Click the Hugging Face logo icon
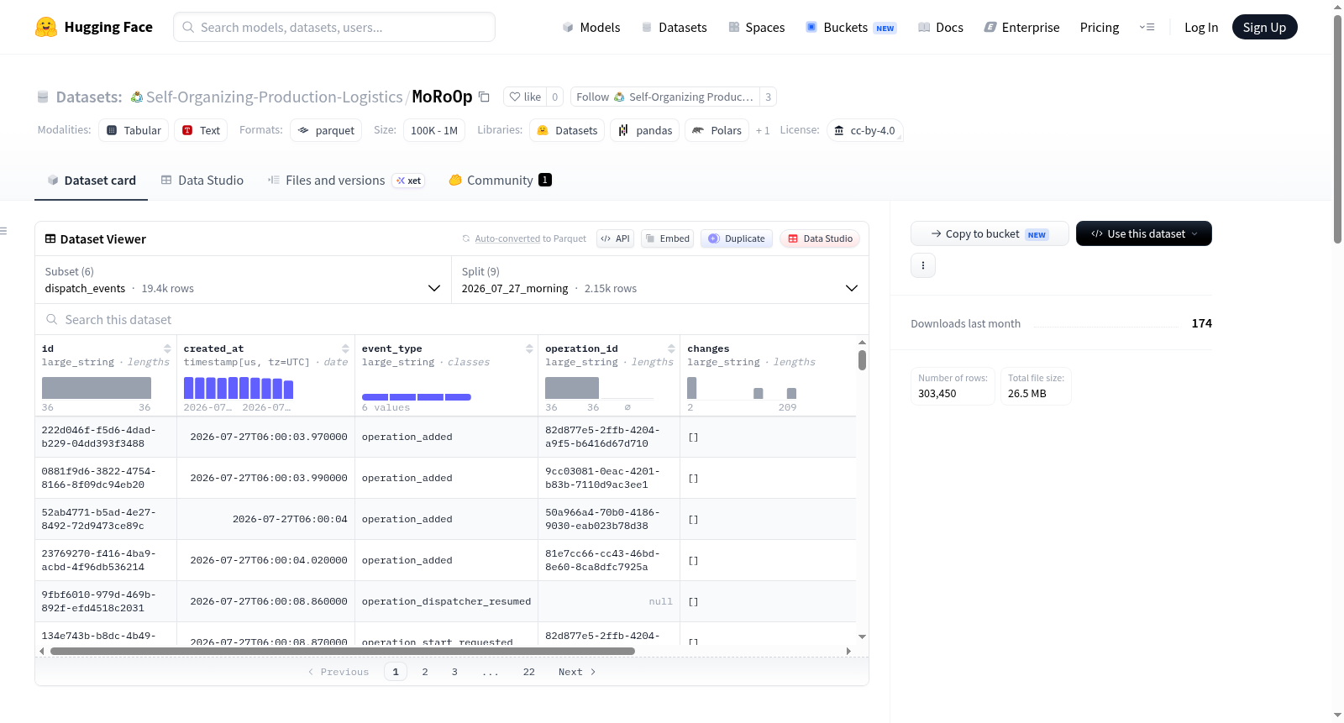 (x=46, y=27)
